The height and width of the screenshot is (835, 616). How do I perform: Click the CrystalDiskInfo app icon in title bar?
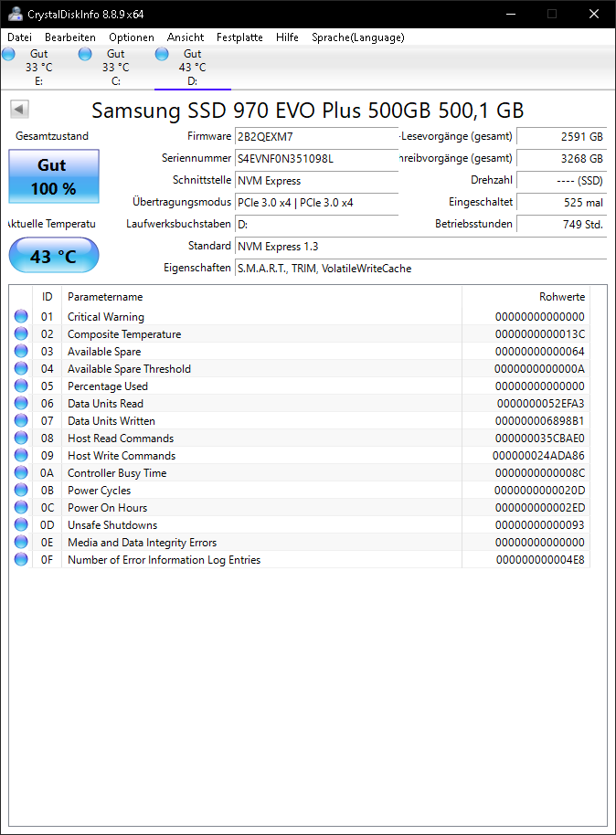point(16,14)
